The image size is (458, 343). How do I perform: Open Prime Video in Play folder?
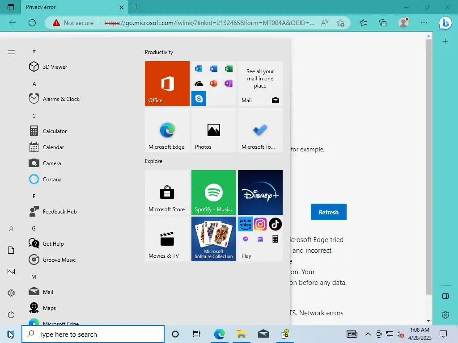[246, 224]
